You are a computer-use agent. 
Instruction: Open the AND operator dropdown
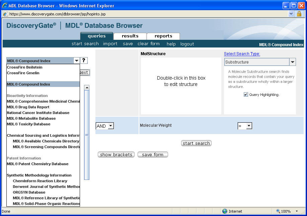pos(111,126)
